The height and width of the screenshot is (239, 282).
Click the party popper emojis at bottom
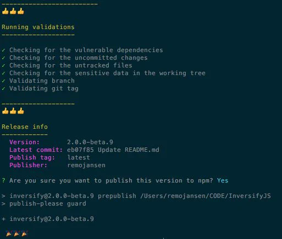pos(17,234)
